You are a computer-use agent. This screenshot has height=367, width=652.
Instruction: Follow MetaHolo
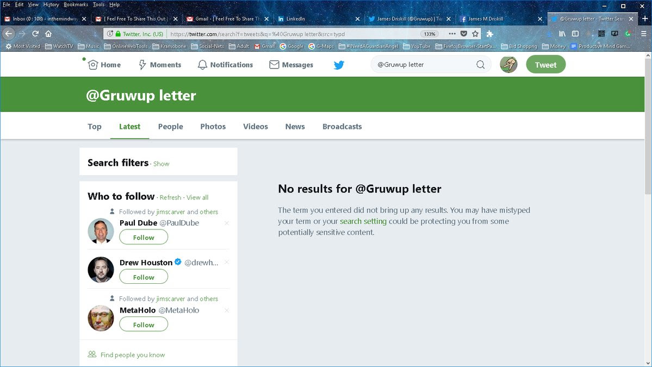tap(144, 325)
